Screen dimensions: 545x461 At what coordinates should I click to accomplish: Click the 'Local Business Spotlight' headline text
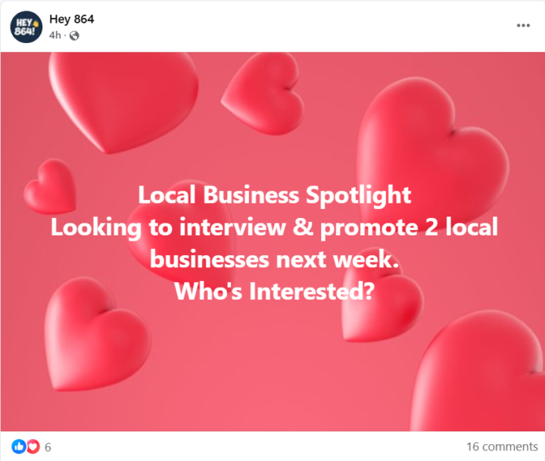click(x=274, y=195)
